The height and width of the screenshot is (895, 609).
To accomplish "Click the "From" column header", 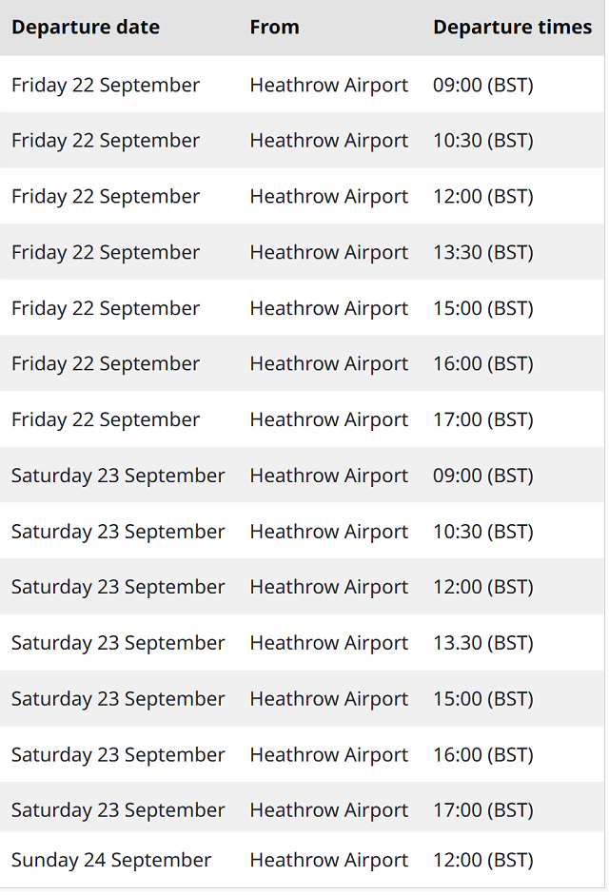I will click(x=274, y=28).
